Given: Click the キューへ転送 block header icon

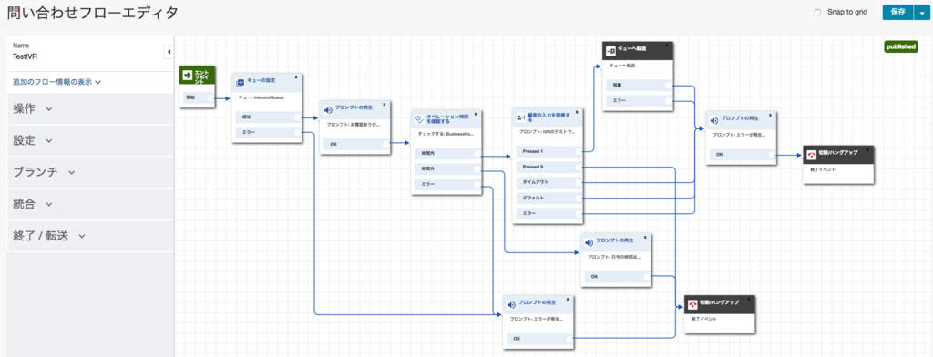Looking at the screenshot, I should coord(610,51).
